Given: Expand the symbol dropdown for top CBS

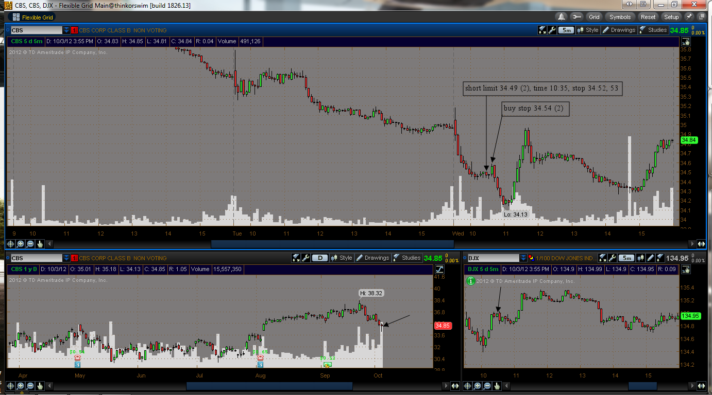Looking at the screenshot, I should (x=65, y=30).
